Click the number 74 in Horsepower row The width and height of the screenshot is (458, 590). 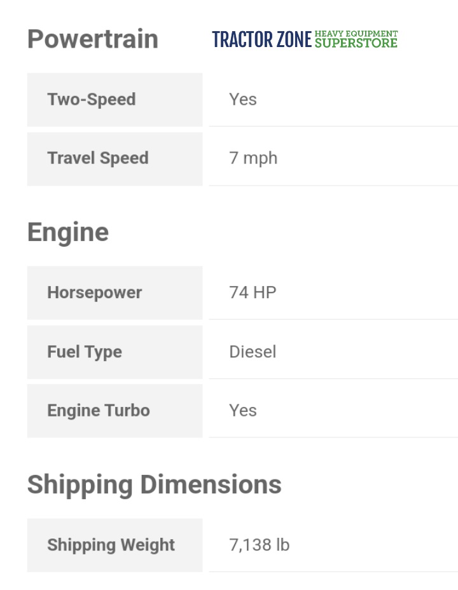239,293
